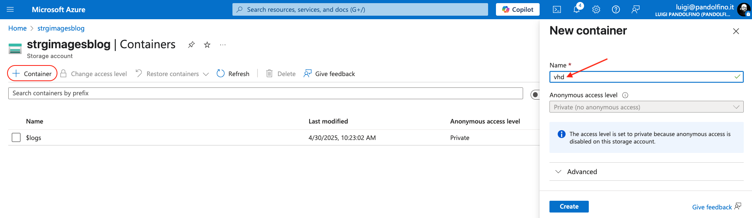Open Cloud Shell from the top bar
Image resolution: width=752 pixels, height=218 pixels.
click(x=557, y=9)
